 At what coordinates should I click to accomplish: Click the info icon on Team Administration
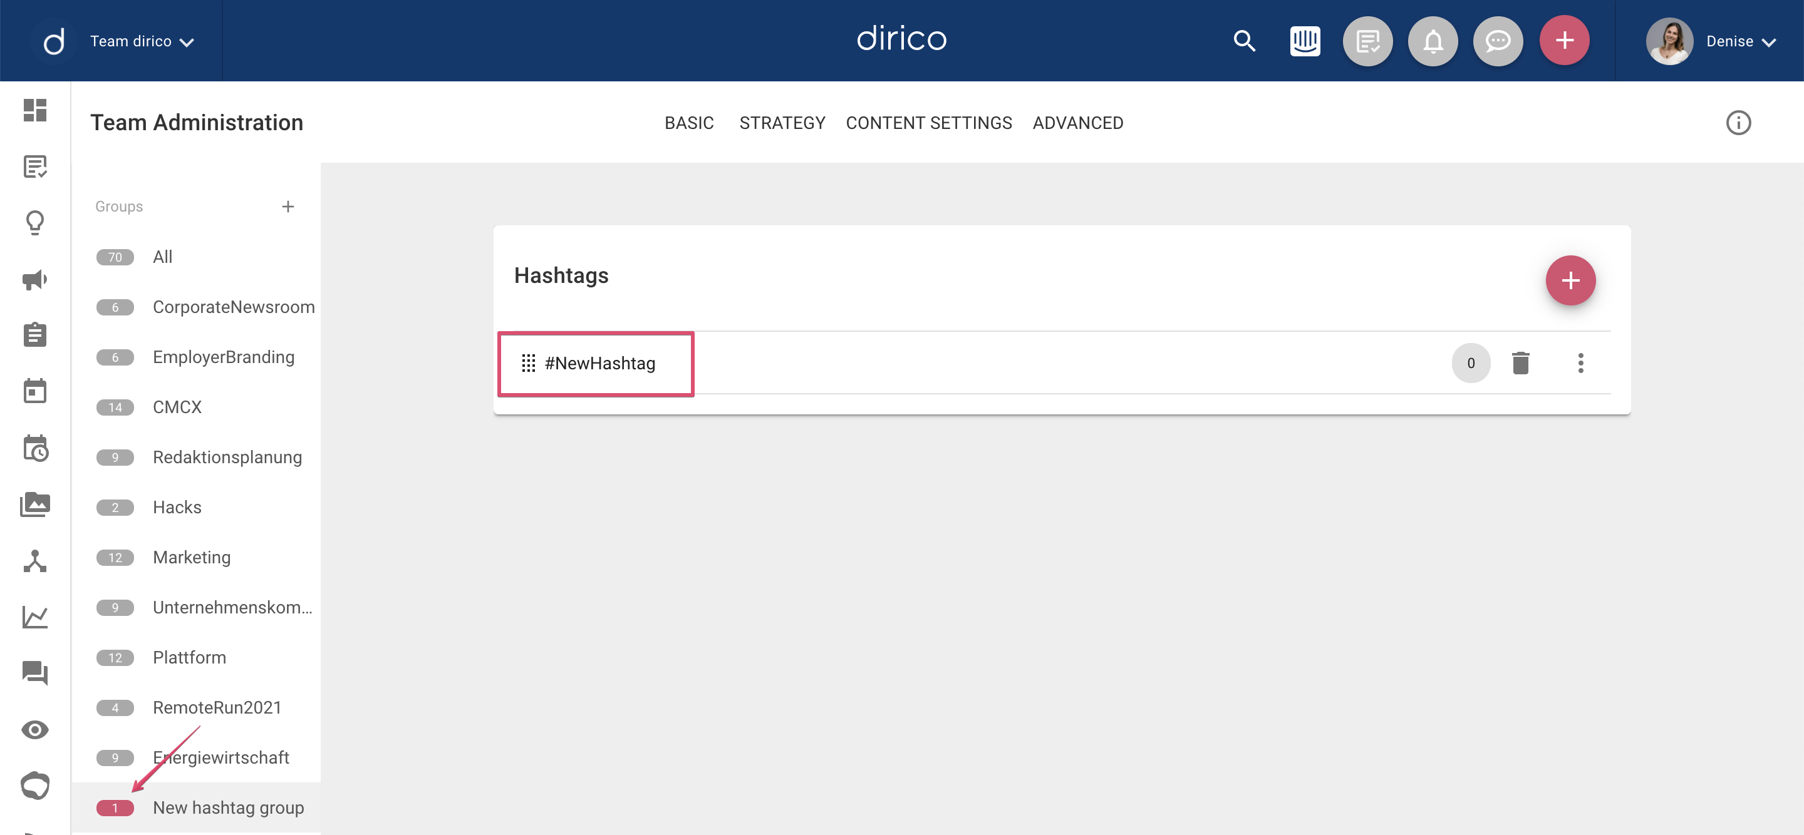click(1738, 123)
